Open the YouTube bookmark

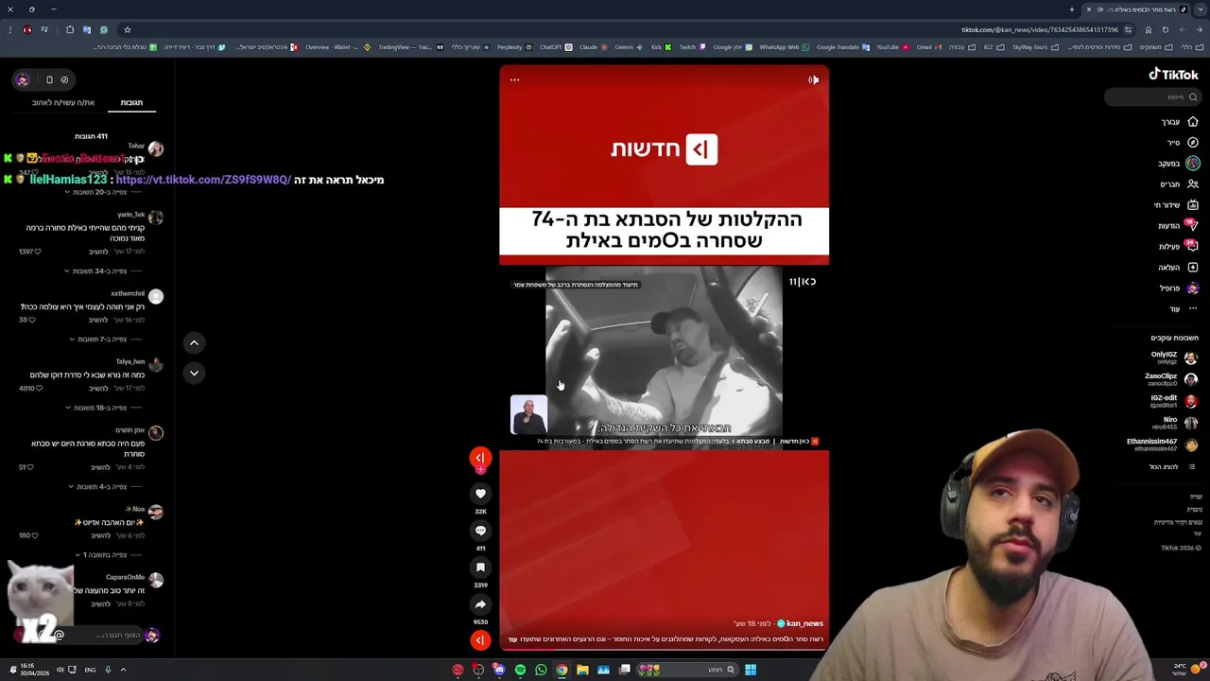(892, 47)
